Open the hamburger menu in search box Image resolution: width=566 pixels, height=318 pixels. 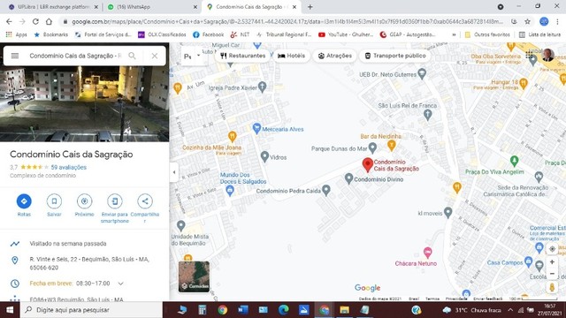click(15, 56)
